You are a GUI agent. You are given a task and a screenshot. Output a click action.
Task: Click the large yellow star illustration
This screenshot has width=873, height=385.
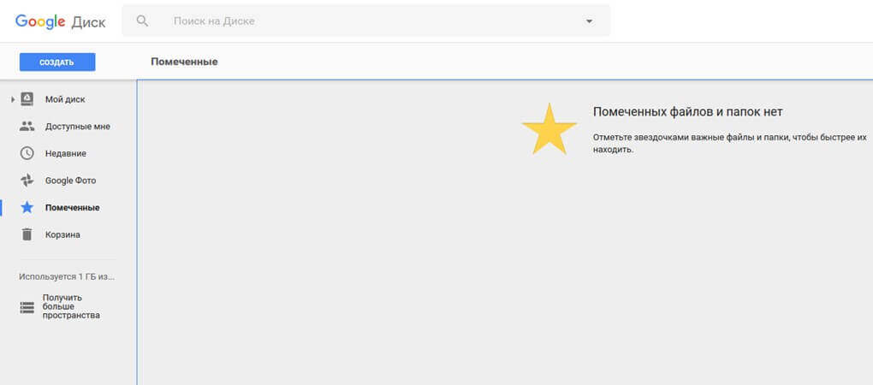[x=549, y=129]
